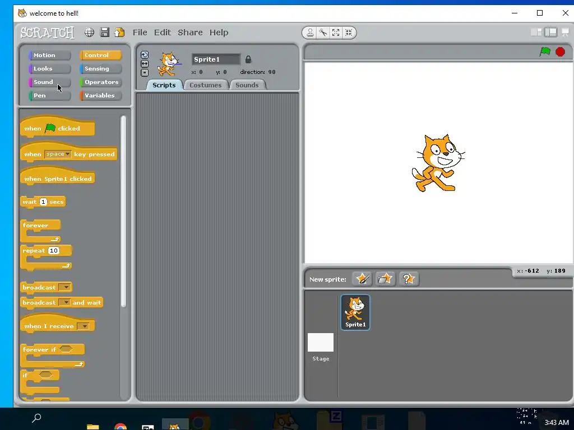Screen dimensions: 574x430
Task: Open the space key dropdown
Action: (x=58, y=155)
